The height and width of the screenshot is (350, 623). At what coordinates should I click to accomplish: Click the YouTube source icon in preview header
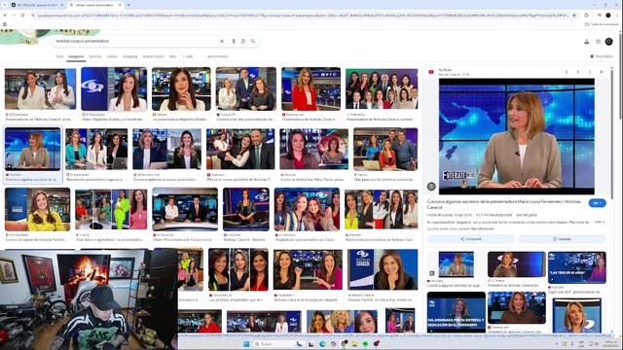tap(431, 72)
